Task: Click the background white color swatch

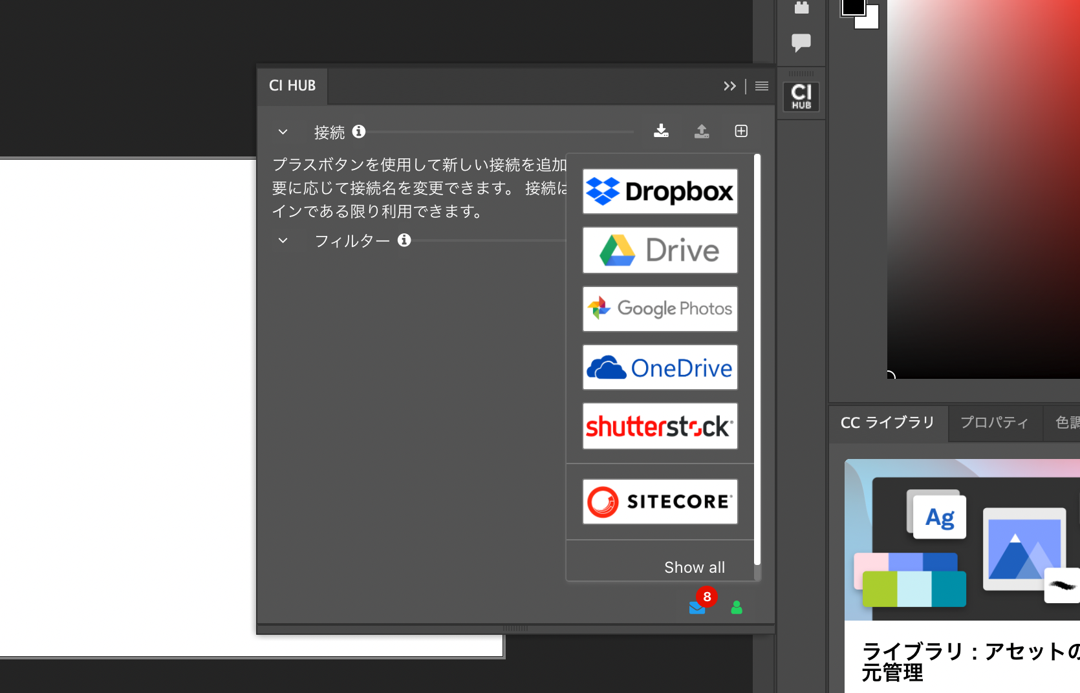Action: (x=872, y=21)
